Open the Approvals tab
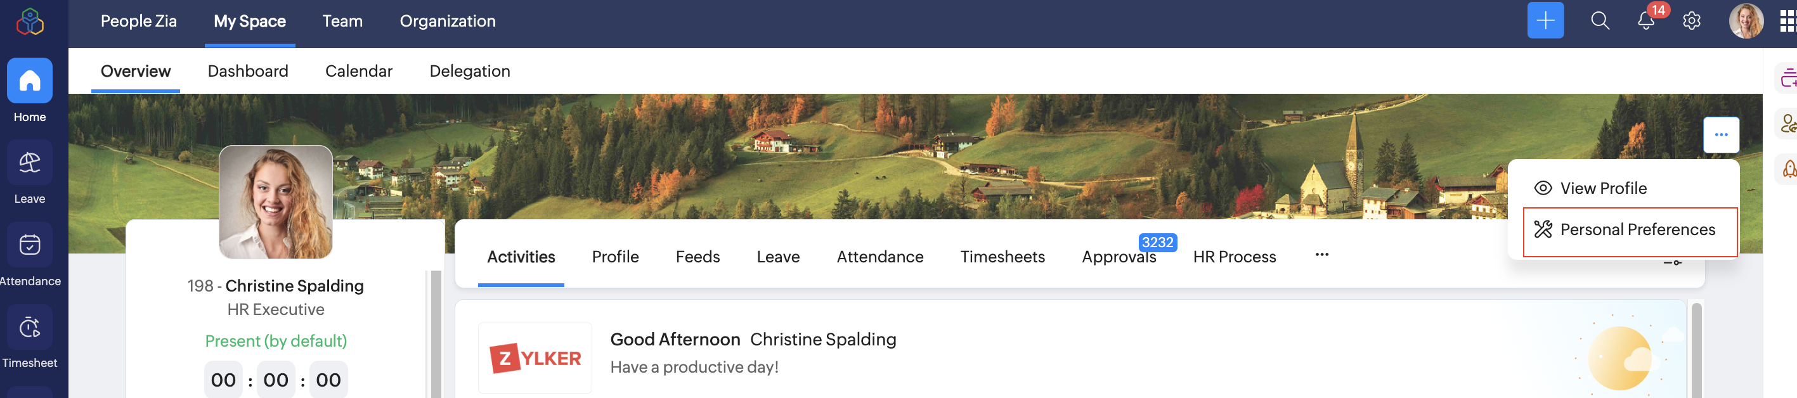Image resolution: width=1797 pixels, height=398 pixels. [1119, 257]
